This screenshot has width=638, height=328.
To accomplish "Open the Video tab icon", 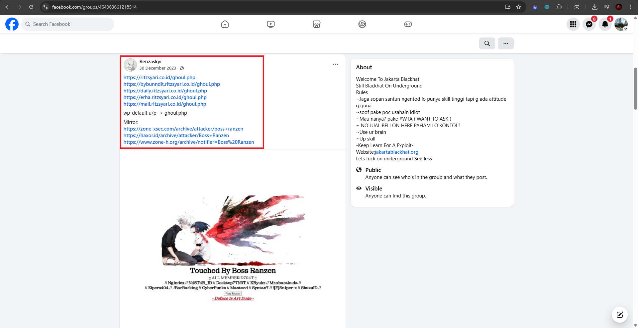I will (271, 24).
